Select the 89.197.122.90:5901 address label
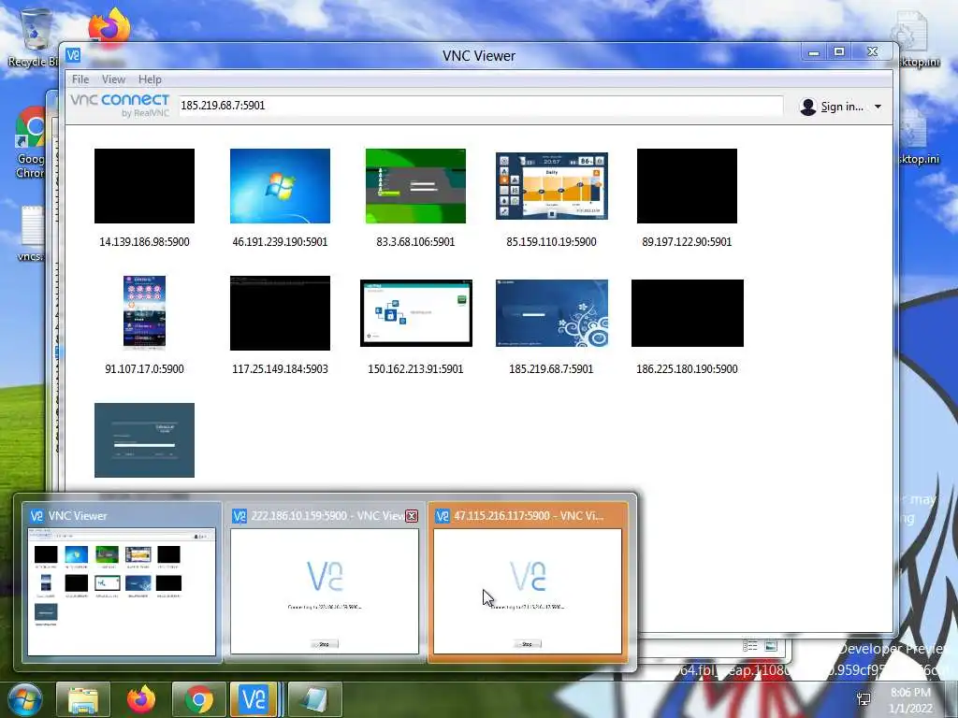 coord(687,242)
